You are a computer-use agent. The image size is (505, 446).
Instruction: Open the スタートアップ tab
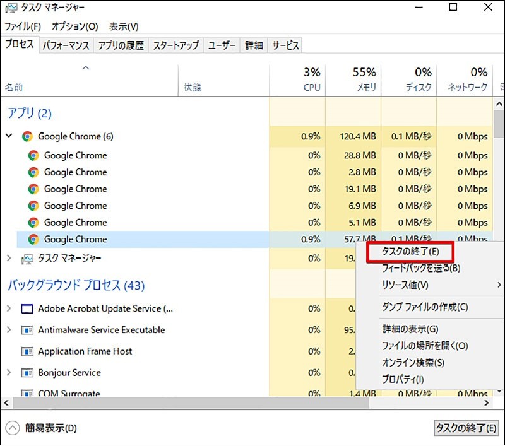(x=175, y=45)
